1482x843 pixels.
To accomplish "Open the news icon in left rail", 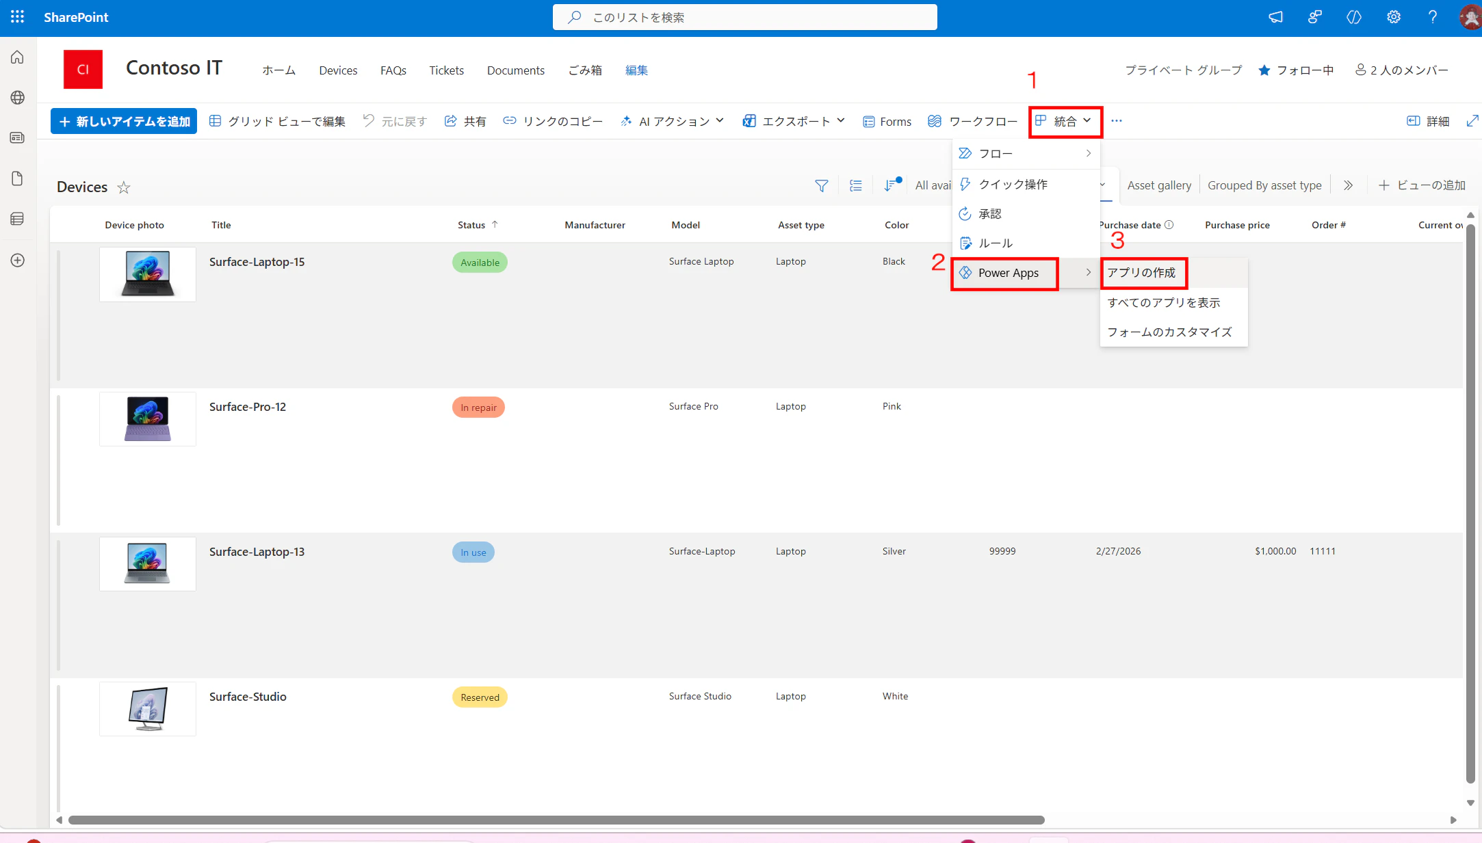I will (x=18, y=138).
